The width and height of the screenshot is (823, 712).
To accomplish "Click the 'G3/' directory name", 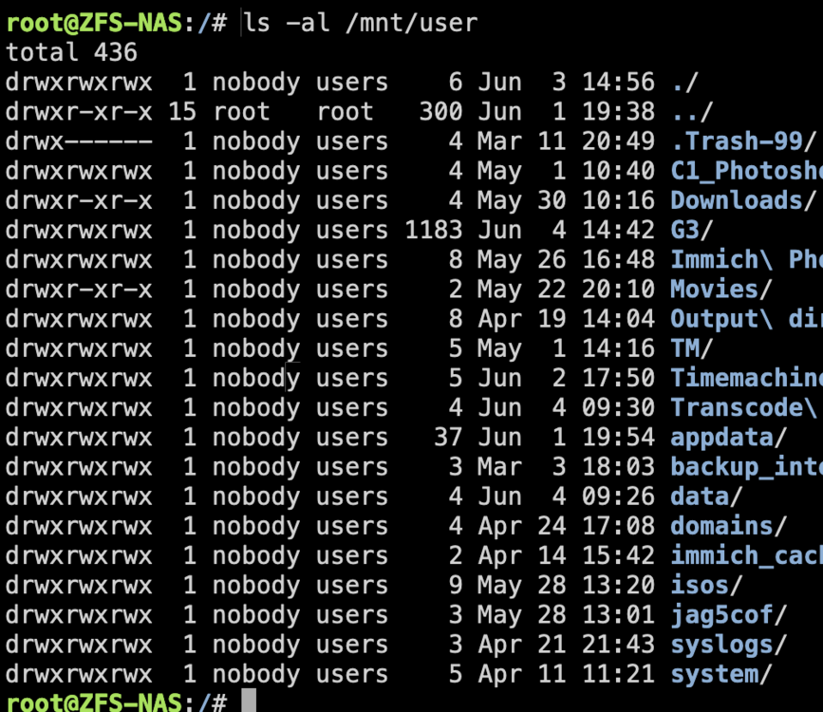I will 692,230.
